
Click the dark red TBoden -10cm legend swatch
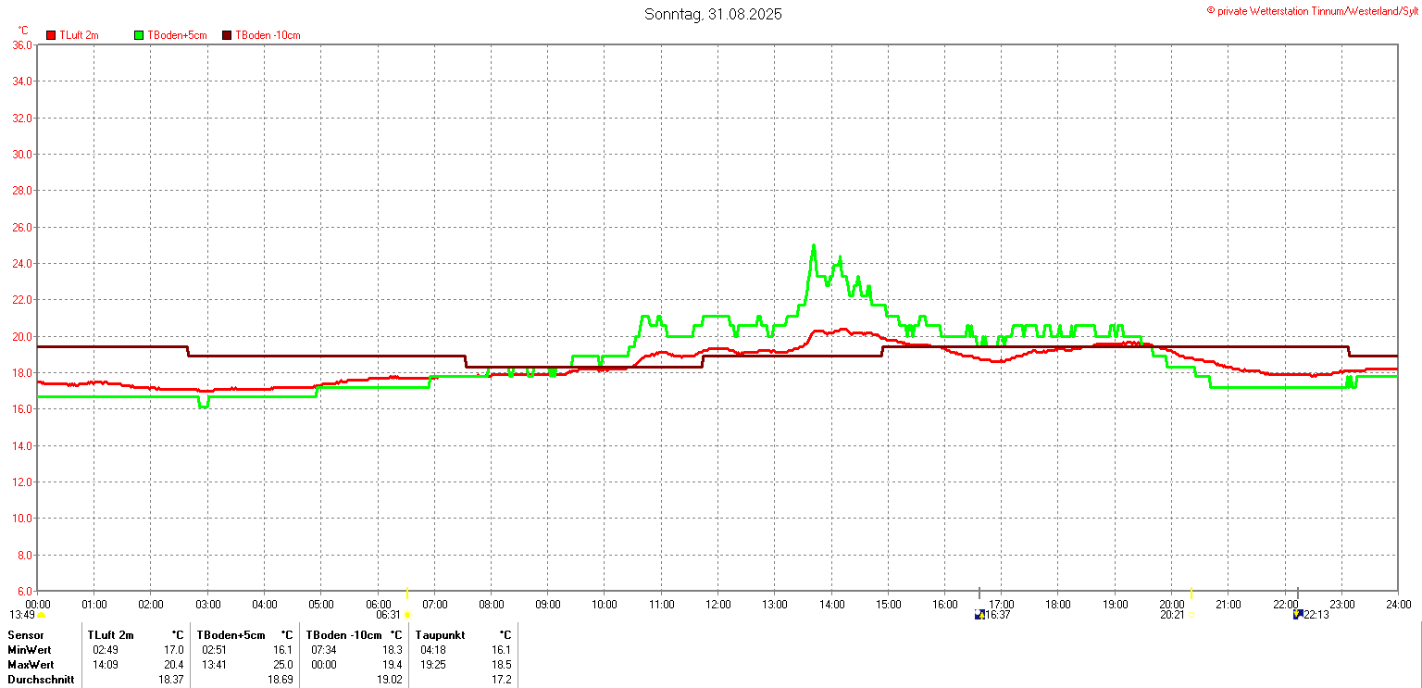pos(227,35)
